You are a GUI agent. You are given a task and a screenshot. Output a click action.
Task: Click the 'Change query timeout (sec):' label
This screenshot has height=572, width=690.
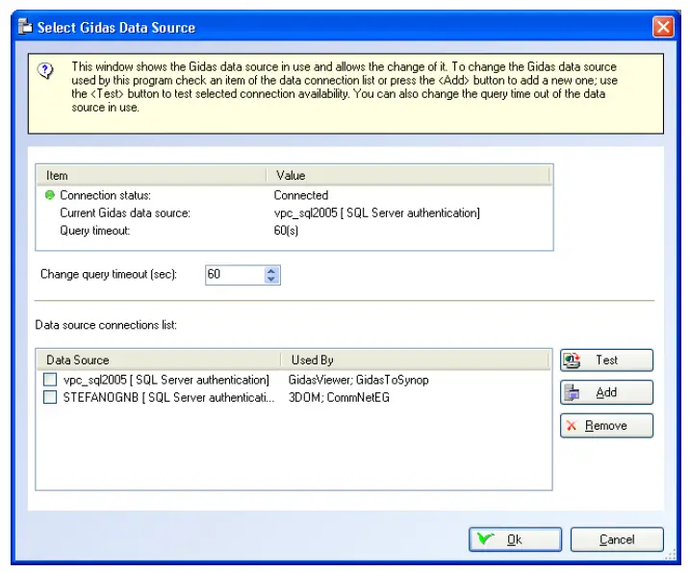coord(109,274)
